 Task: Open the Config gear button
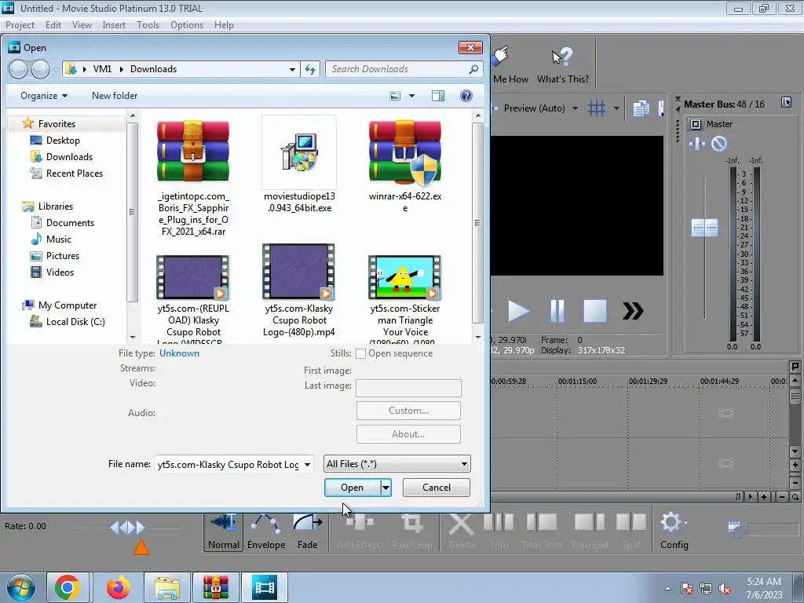coord(674,532)
